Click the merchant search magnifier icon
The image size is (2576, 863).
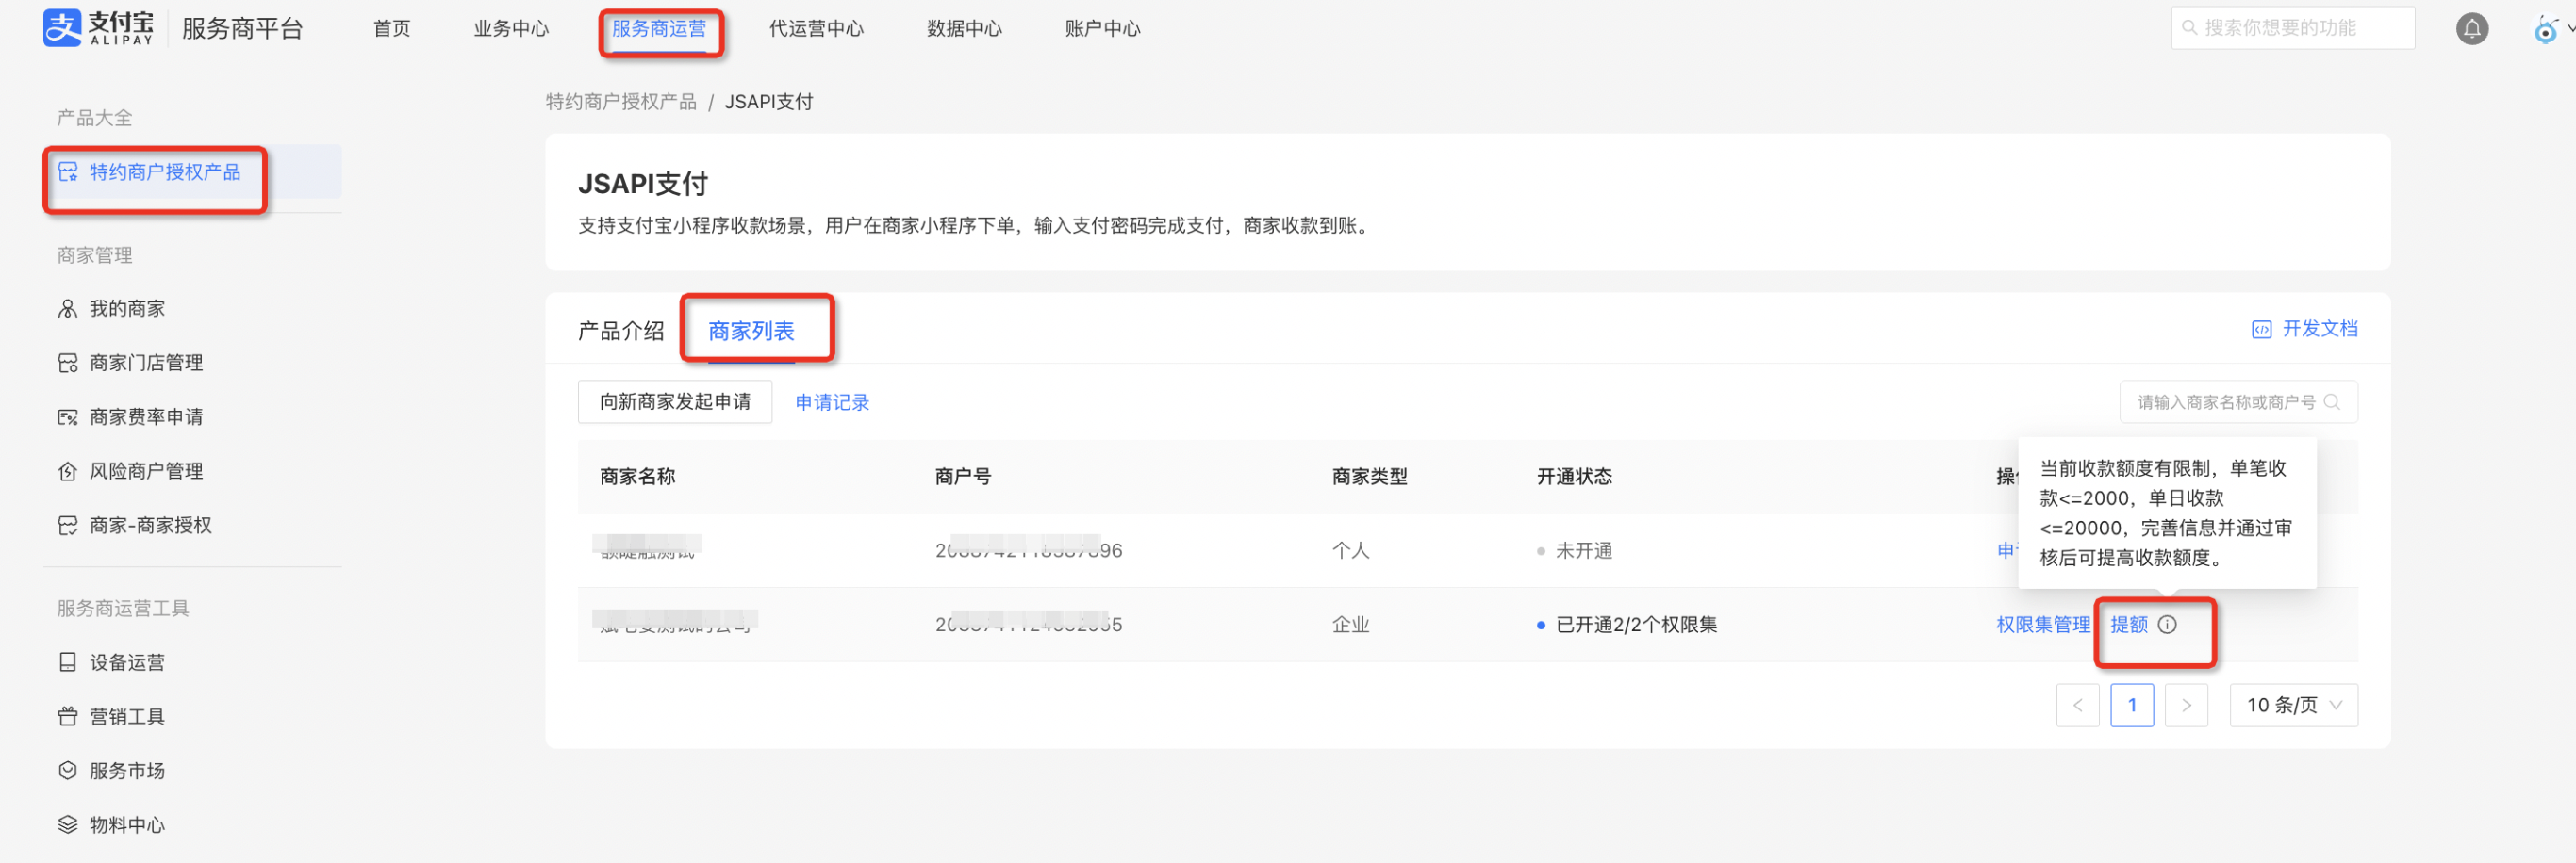tap(2332, 401)
